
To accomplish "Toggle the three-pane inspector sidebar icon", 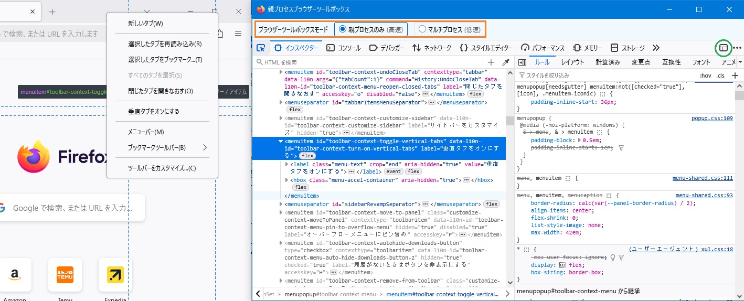I will tap(522, 62).
